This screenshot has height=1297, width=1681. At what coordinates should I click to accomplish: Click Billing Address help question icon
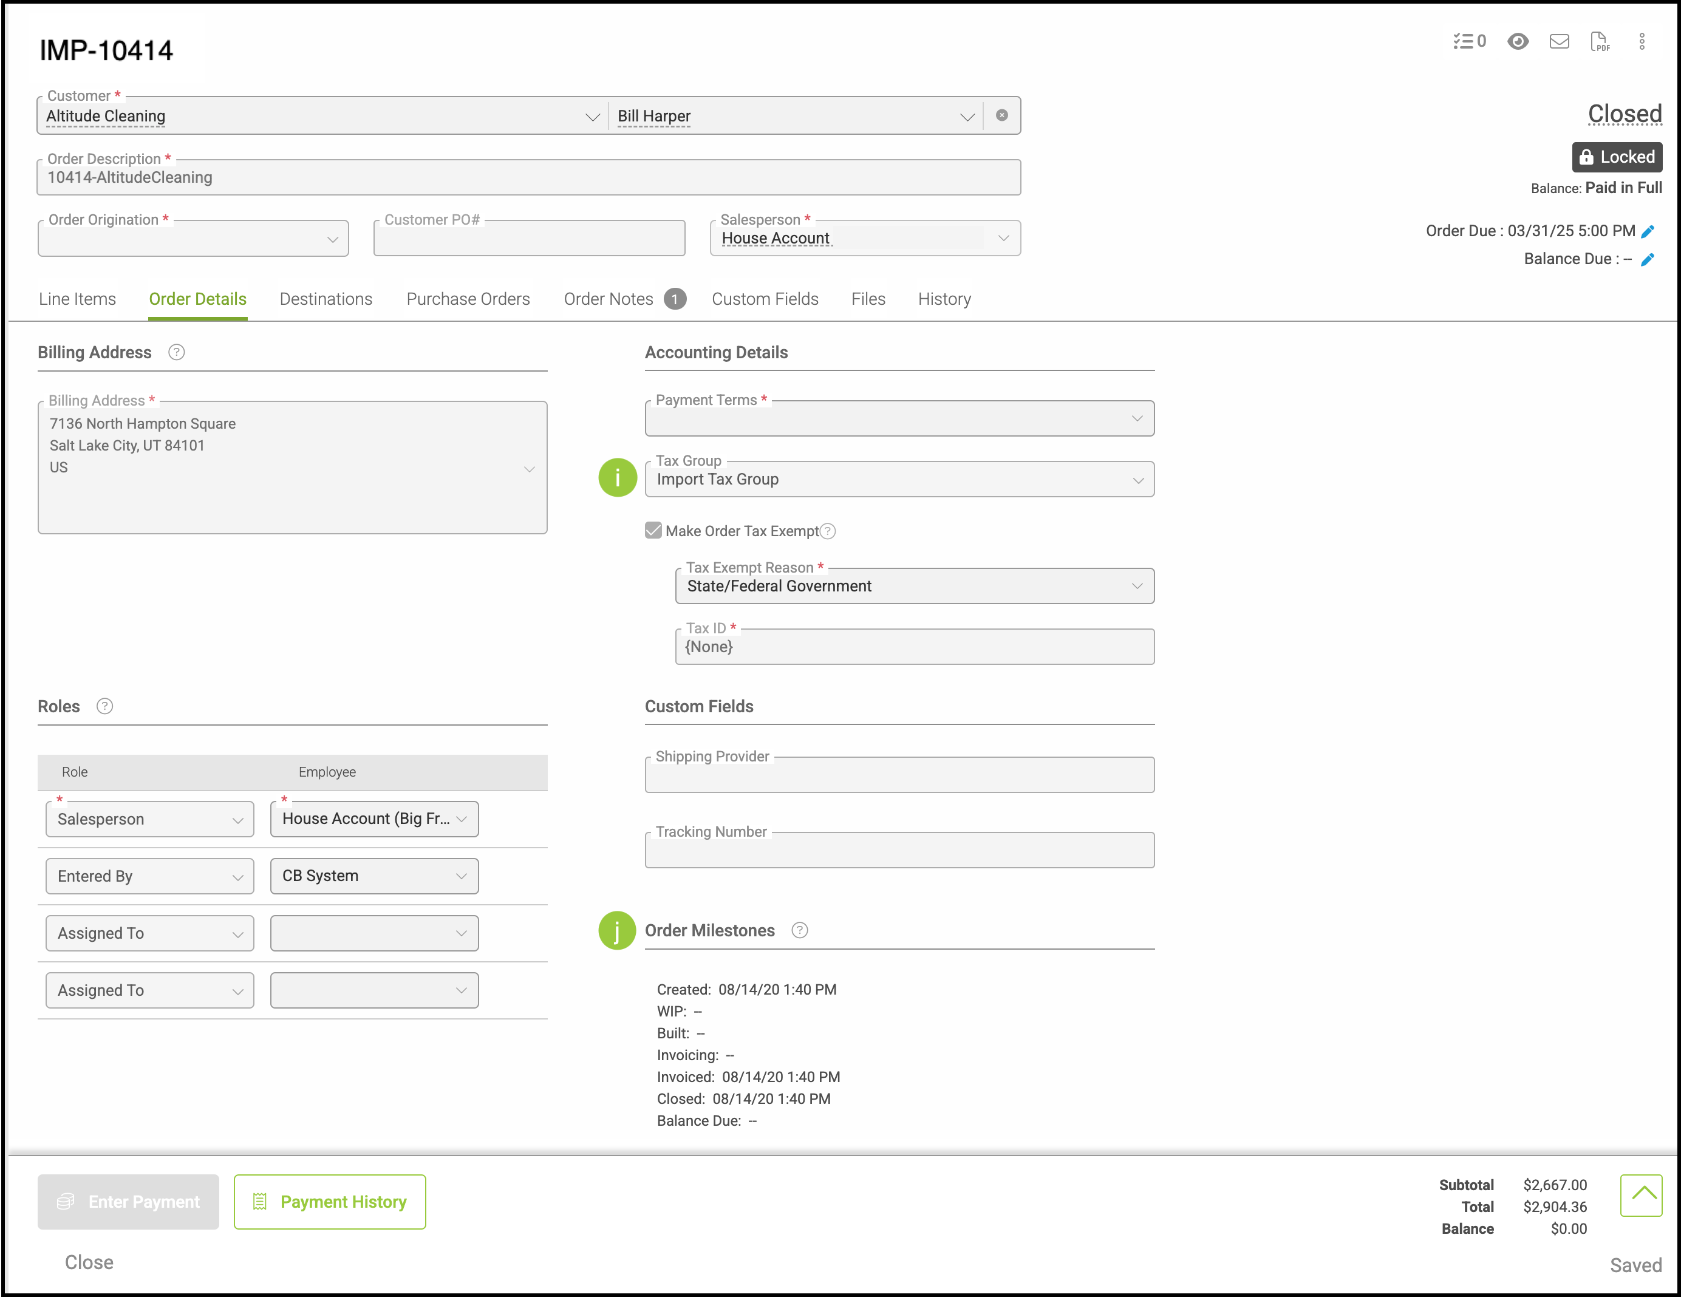tap(176, 353)
